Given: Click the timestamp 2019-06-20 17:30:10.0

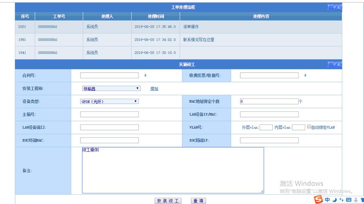Looking at the screenshot, I should point(155,53).
